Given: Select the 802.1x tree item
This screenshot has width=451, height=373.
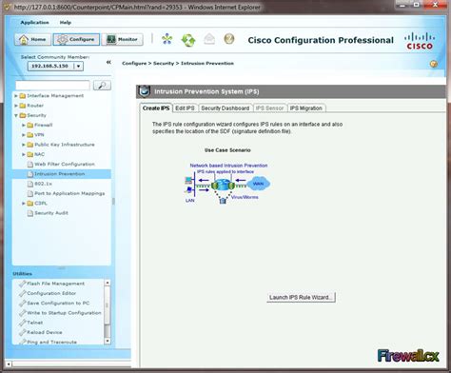Looking at the screenshot, I should 43,184.
